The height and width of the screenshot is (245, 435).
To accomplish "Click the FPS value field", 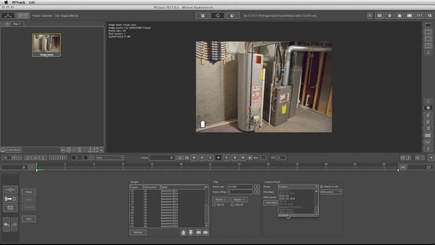I will (x=281, y=157).
